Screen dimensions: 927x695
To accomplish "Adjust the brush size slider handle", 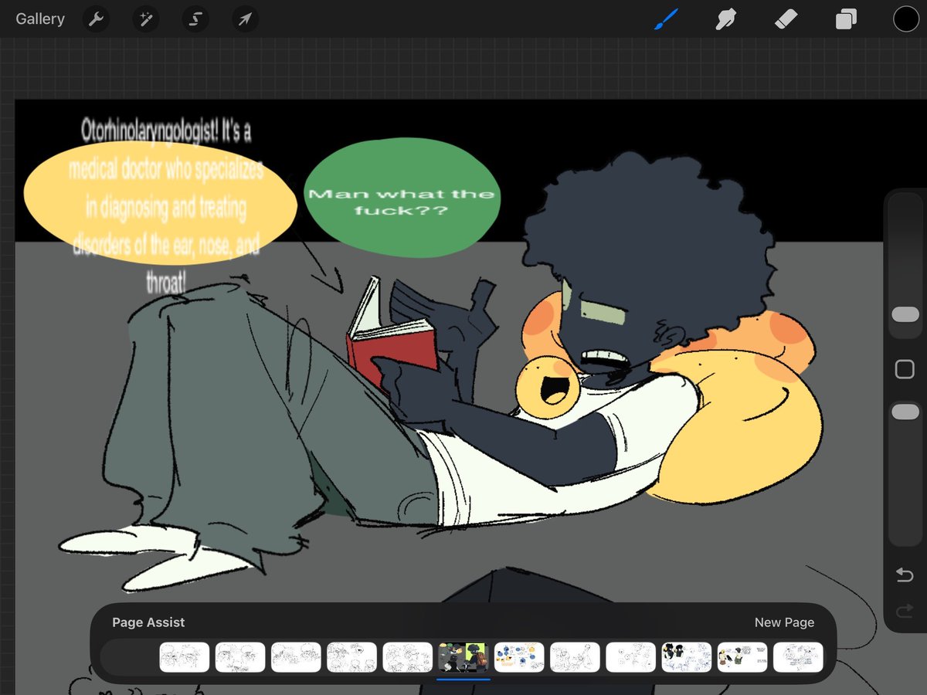I will click(905, 314).
